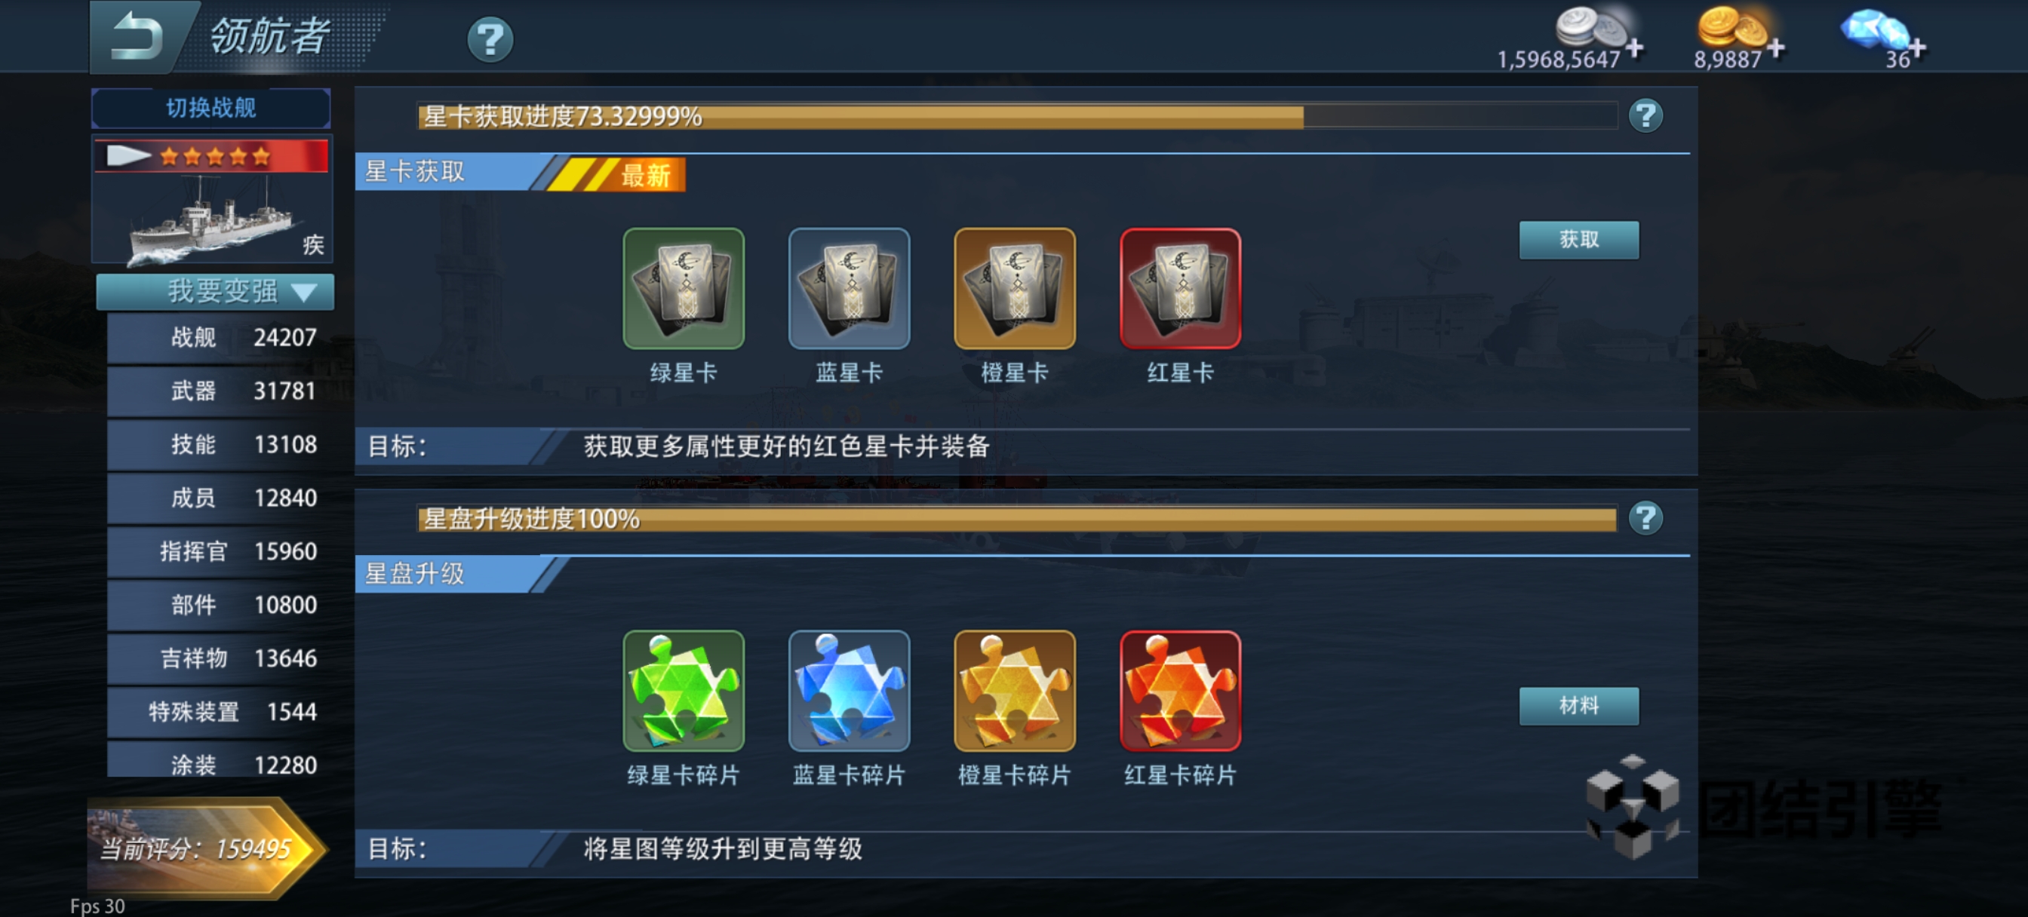Image resolution: width=2028 pixels, height=917 pixels.
Task: Open the help question mark beside 领航者
Action: (490, 39)
